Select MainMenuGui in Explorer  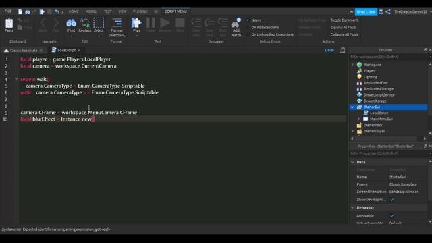381,119
